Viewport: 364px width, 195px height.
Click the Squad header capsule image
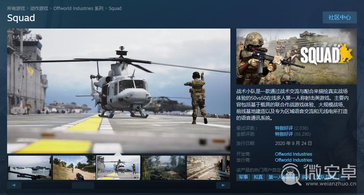pos(296,56)
